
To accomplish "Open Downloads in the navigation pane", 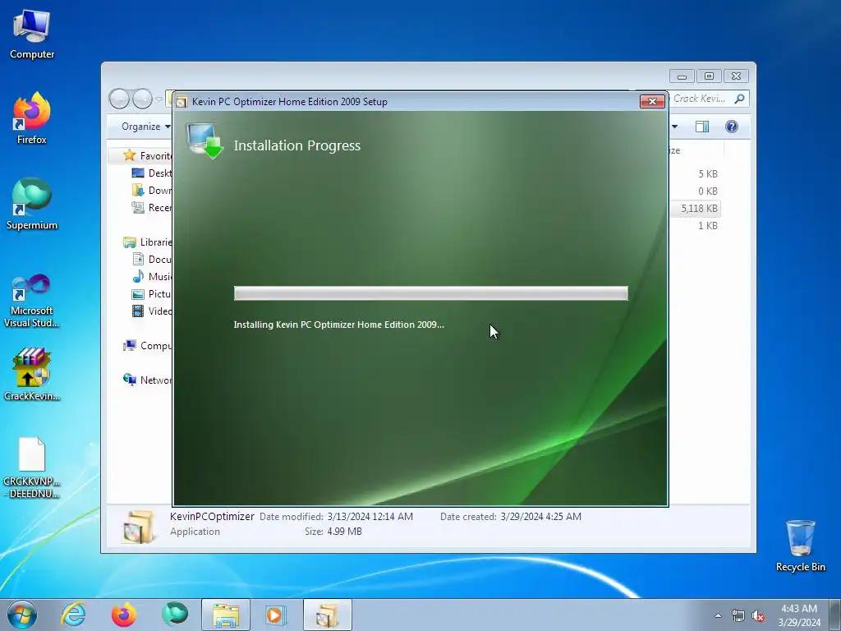I will [x=152, y=191].
